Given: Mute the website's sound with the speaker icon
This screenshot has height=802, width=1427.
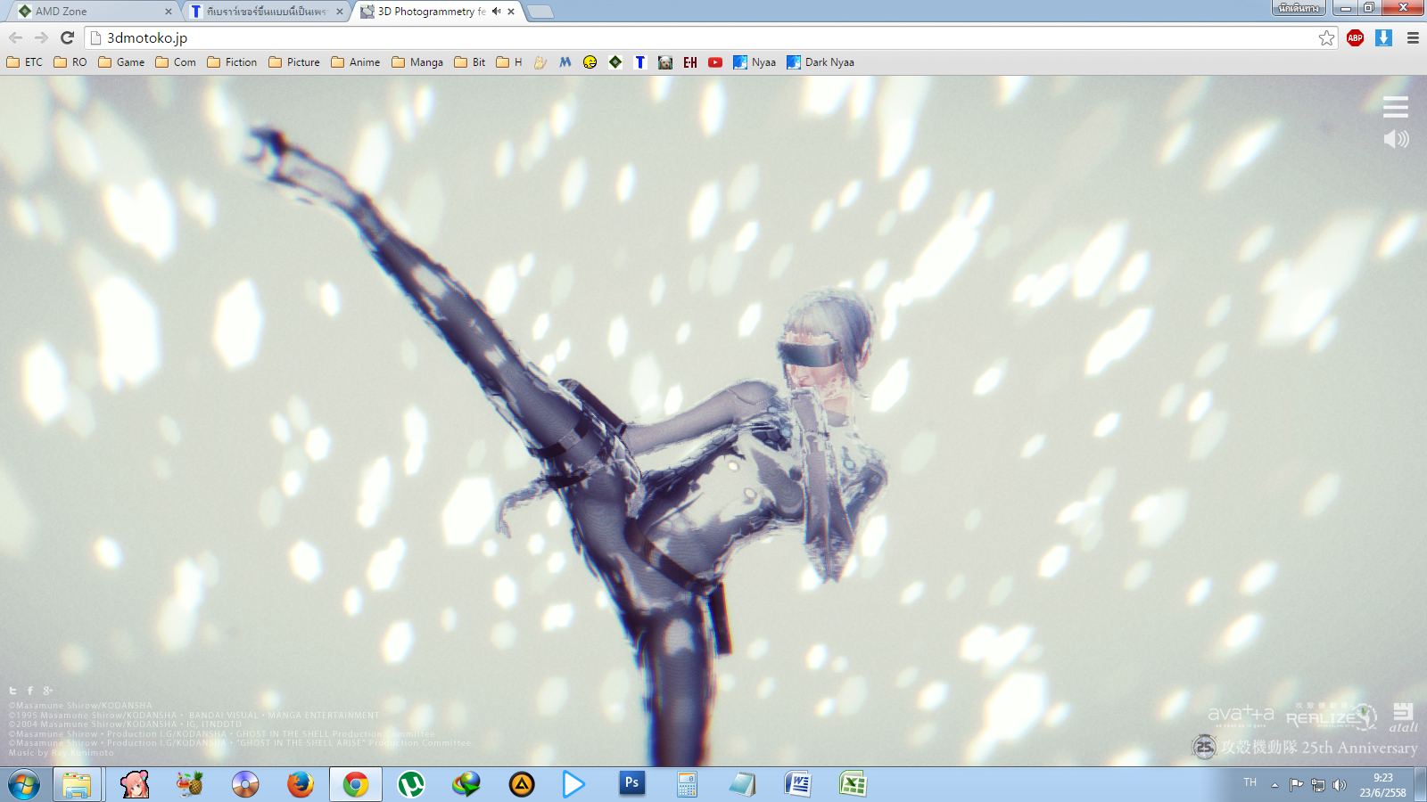Looking at the screenshot, I should (1396, 139).
